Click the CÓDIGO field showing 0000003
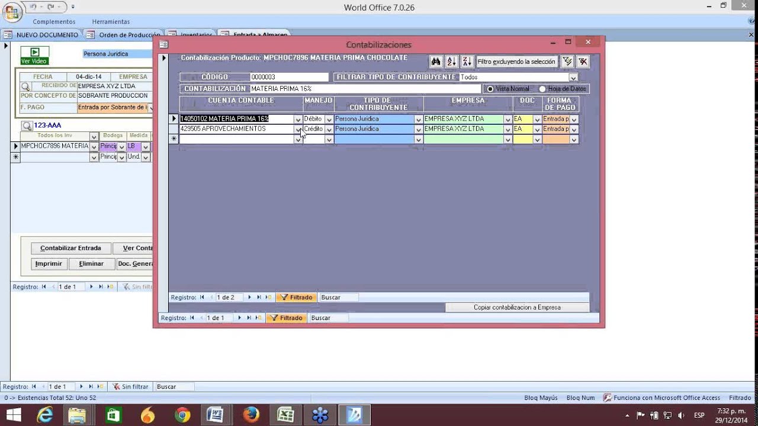This screenshot has width=758, height=426. pos(289,77)
